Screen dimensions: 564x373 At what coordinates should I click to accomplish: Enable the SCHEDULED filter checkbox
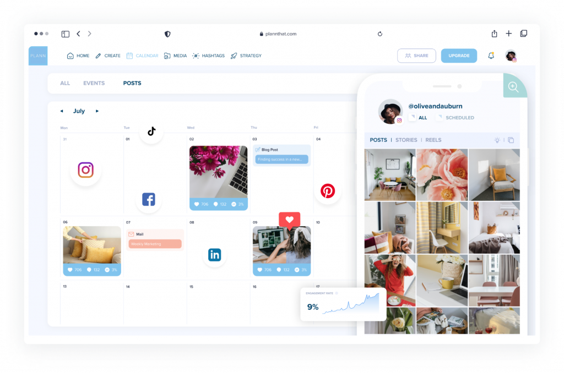tap(439, 117)
